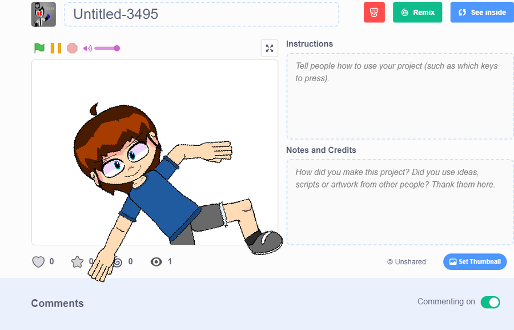This screenshot has height=330, width=514.
Task: Mute sound via the speaker icon
Action: pyautogui.click(x=87, y=49)
